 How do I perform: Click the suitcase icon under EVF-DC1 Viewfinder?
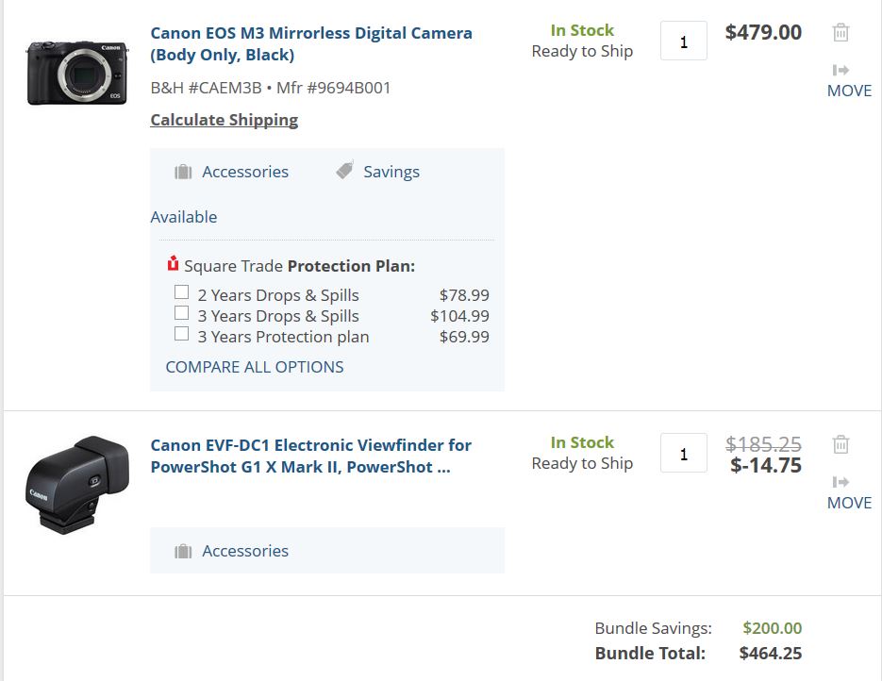pos(183,551)
